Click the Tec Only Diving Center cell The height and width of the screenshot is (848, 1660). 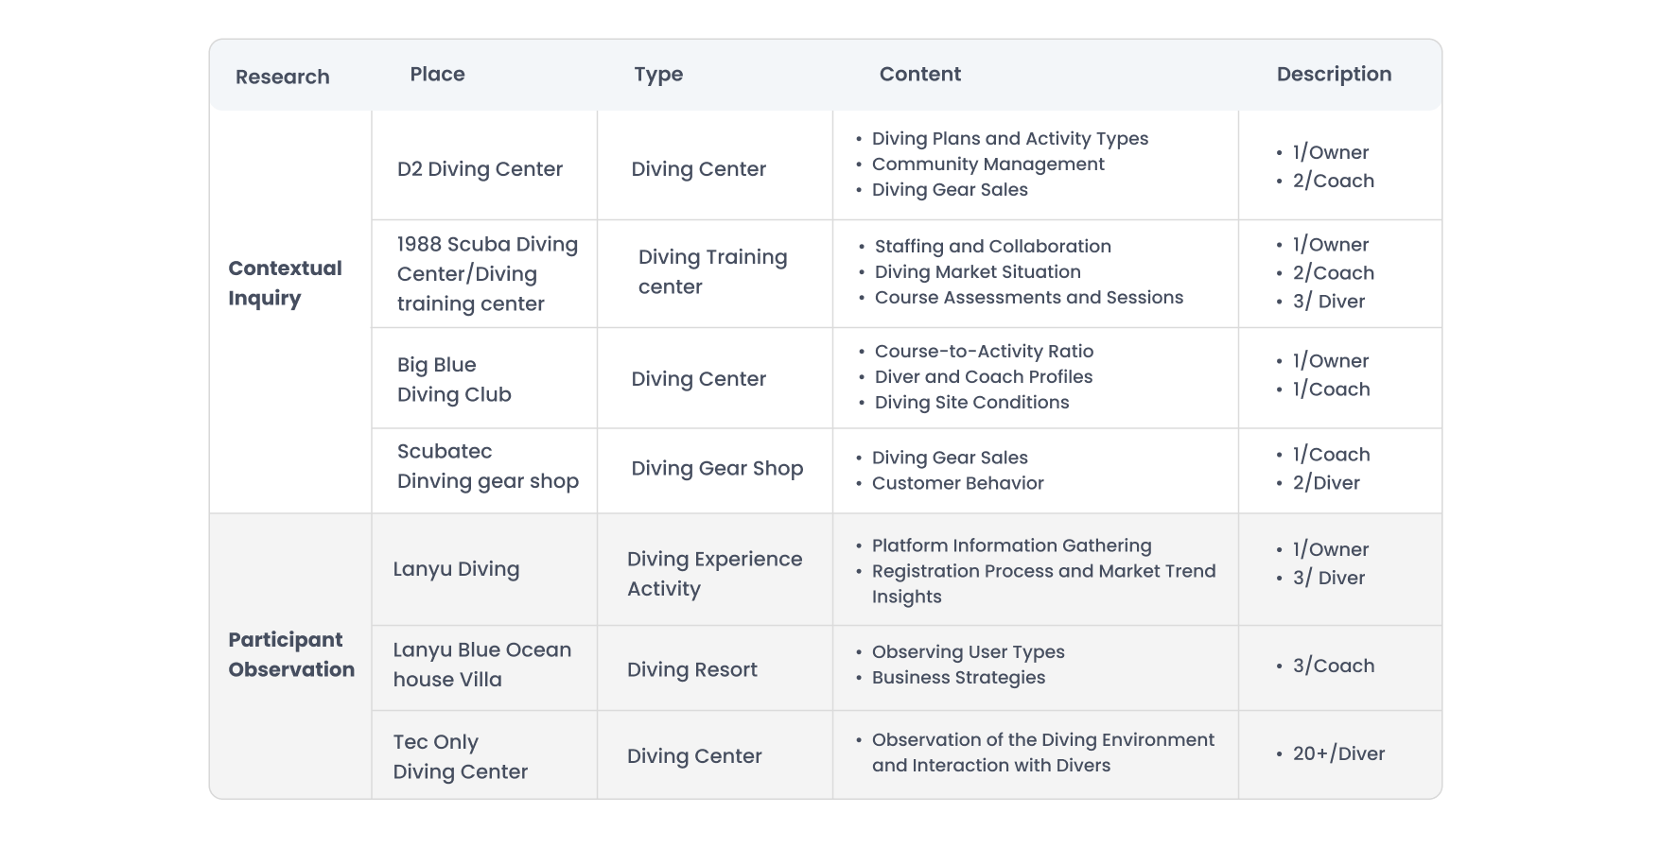[460, 756]
